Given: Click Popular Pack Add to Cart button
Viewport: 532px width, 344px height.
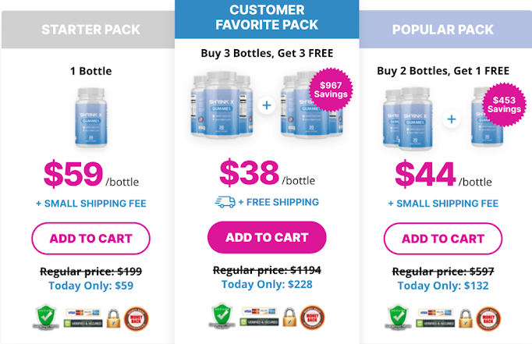Looking at the screenshot, I should click(443, 239).
